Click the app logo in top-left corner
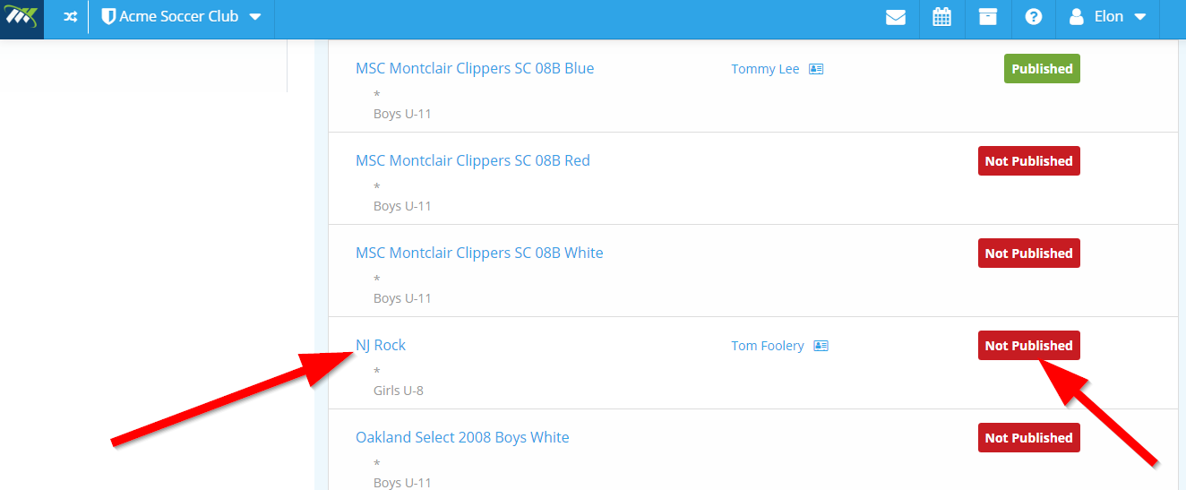This screenshot has width=1186, height=490. tap(21, 18)
